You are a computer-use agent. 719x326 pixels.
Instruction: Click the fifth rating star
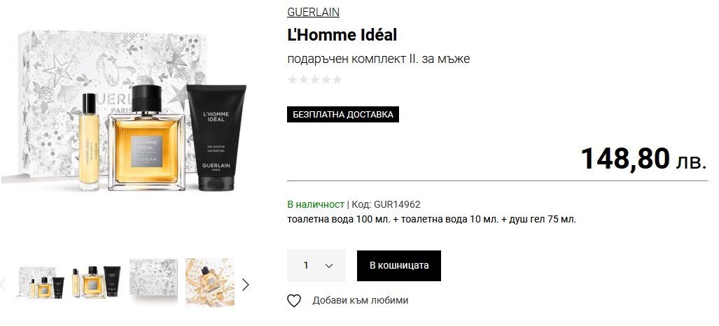coord(337,80)
